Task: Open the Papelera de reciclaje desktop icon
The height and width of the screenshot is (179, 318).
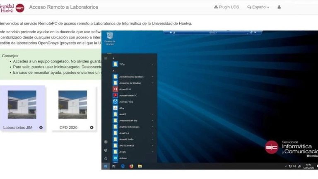Action: point(110,37)
